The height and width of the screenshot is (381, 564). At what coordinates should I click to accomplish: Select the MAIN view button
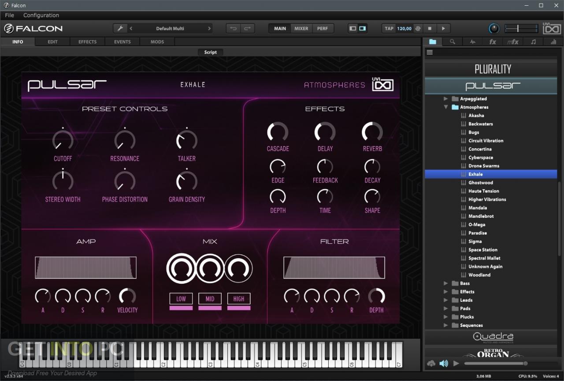tap(280, 28)
